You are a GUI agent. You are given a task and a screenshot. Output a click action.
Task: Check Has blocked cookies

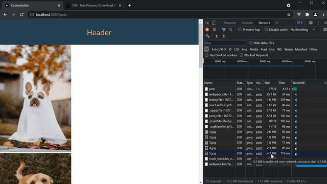(206, 55)
